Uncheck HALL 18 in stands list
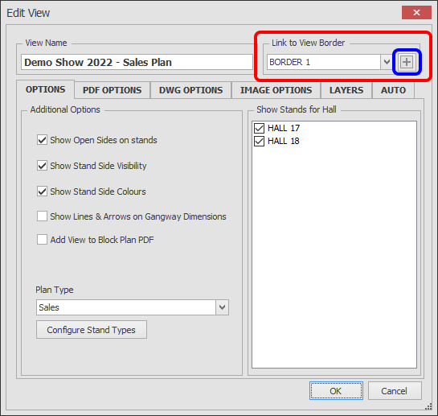 point(259,141)
